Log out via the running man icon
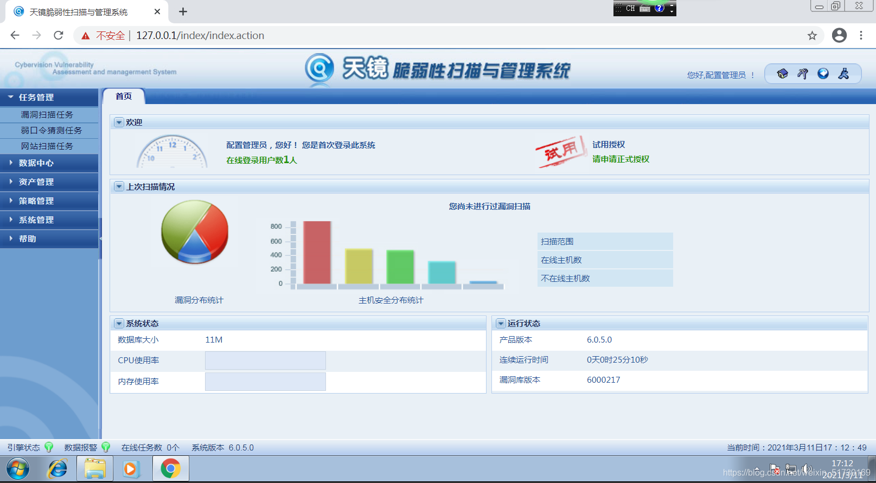 (843, 74)
